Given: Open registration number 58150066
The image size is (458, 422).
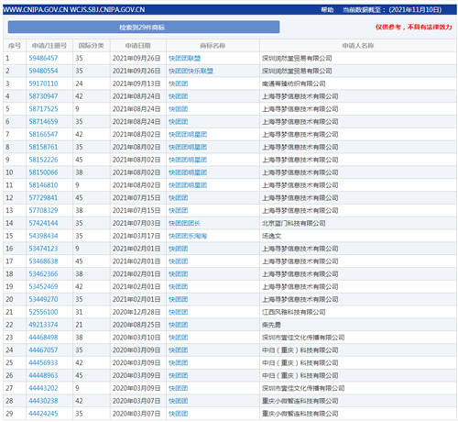Looking at the screenshot, I should point(43,172).
